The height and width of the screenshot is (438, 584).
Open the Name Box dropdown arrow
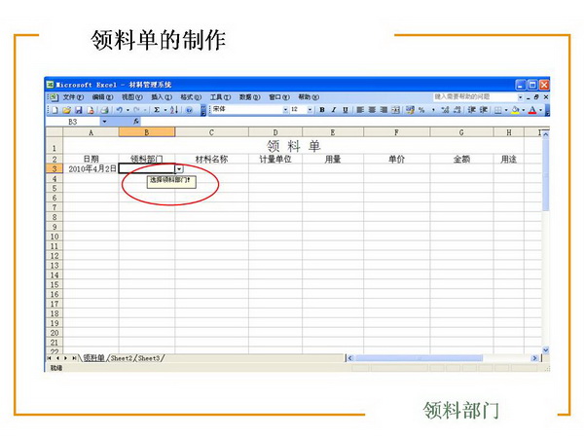coord(105,122)
